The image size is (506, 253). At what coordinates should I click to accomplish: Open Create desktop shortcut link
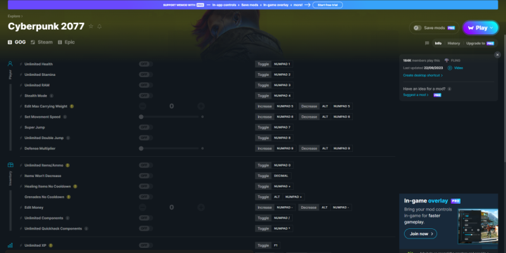point(423,75)
